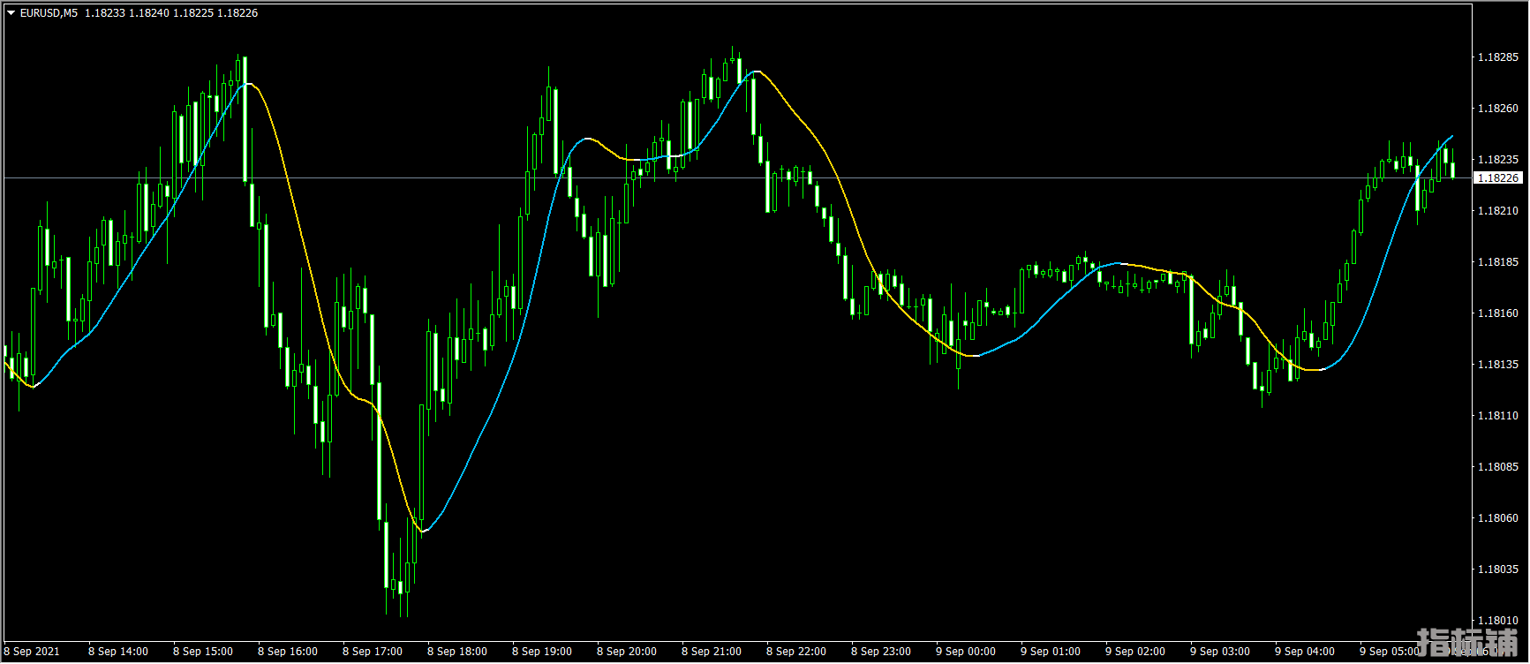The height and width of the screenshot is (664, 1530).
Task: Click the 9 Sep 03:00 time label
Action: click(x=1220, y=652)
